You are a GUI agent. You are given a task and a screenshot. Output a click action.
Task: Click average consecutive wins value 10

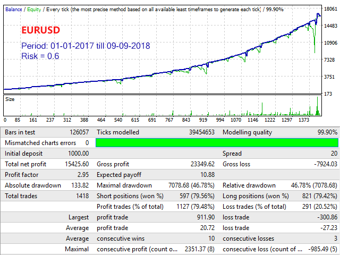coord(211,239)
